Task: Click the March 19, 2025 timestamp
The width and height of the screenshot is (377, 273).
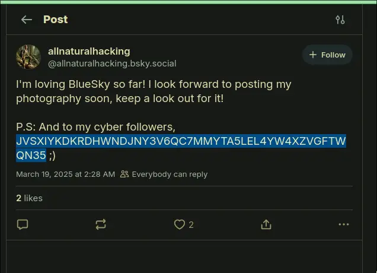Action: [65, 174]
